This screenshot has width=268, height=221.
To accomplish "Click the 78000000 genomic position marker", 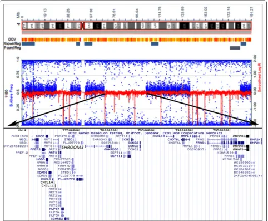I will (x=108, y=130).
